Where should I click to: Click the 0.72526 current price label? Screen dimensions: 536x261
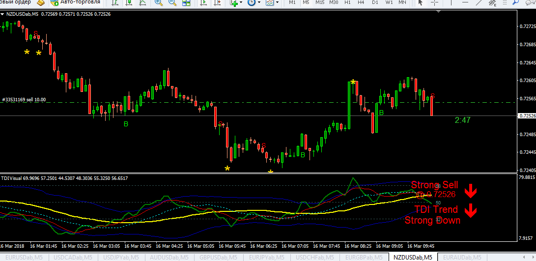coord(528,116)
